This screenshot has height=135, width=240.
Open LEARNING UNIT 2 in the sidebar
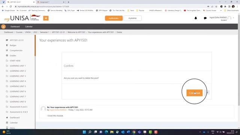(18, 71)
